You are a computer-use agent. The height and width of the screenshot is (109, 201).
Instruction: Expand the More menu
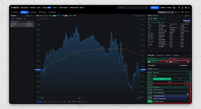82,8
